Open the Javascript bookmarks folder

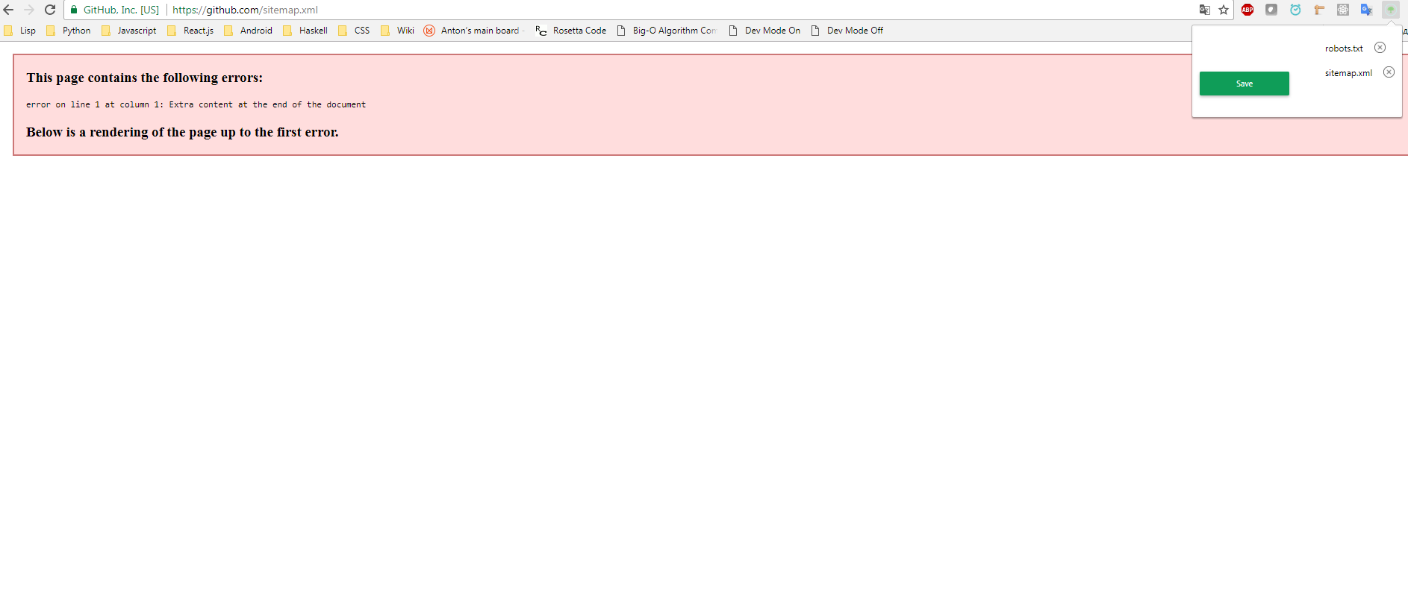tap(129, 31)
